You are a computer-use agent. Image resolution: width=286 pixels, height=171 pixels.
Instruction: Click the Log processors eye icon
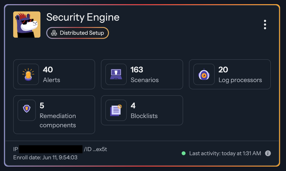coord(204,74)
